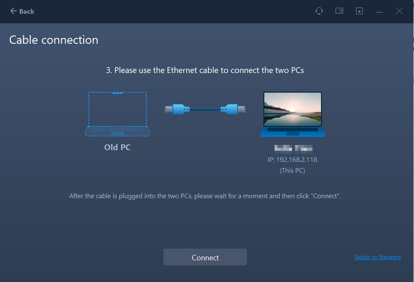Screen dimensions: 414x282
Task: Click the IP address 192.168.2.118 text
Action: coord(292,160)
